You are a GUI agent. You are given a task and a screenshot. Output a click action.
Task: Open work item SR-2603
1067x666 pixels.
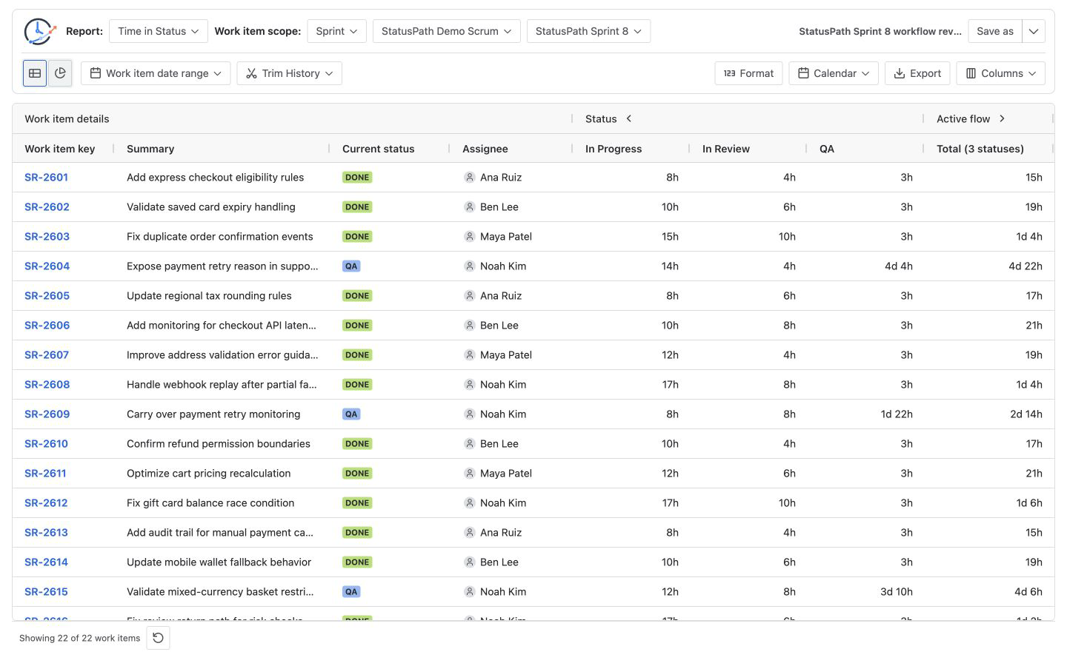47,237
